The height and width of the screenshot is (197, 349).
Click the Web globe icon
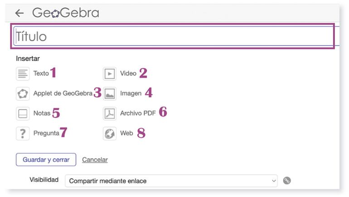[x=110, y=134]
